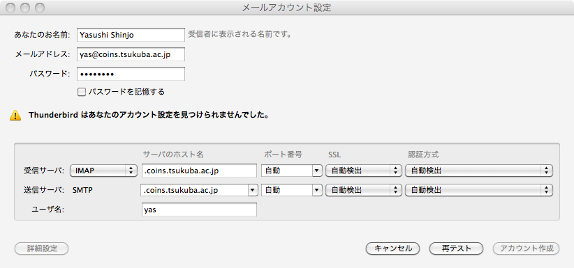Click the ポート番号 column header

pyautogui.click(x=284, y=155)
